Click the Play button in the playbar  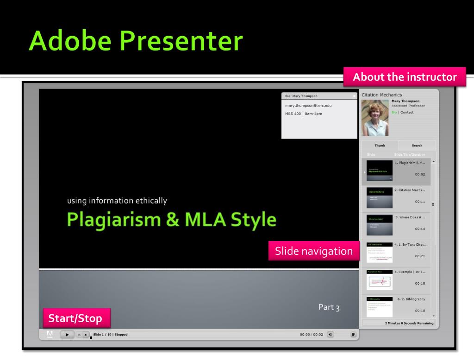(x=67, y=335)
